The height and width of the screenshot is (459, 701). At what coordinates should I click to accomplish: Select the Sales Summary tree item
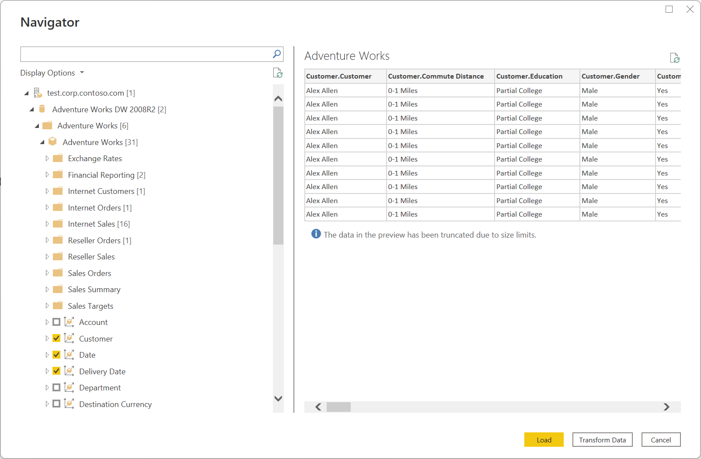94,290
